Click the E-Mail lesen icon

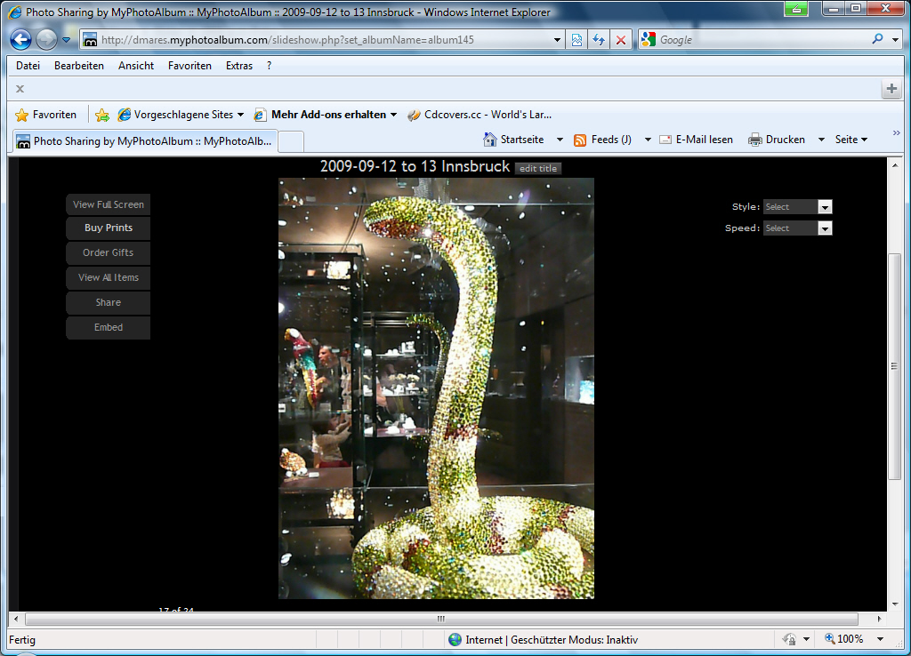pos(665,140)
